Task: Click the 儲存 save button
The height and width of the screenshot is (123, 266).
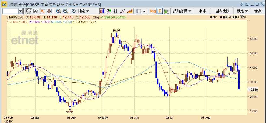Action: [x=258, y=11]
